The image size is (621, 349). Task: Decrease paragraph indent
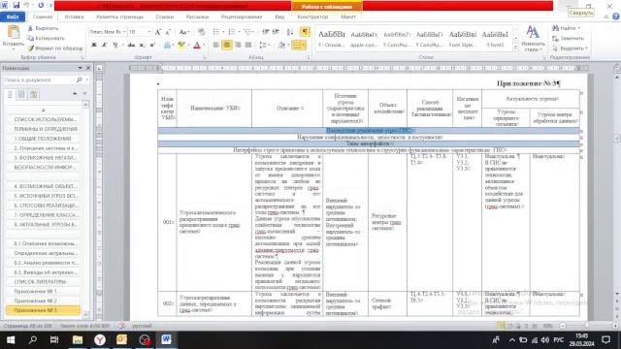click(265, 32)
